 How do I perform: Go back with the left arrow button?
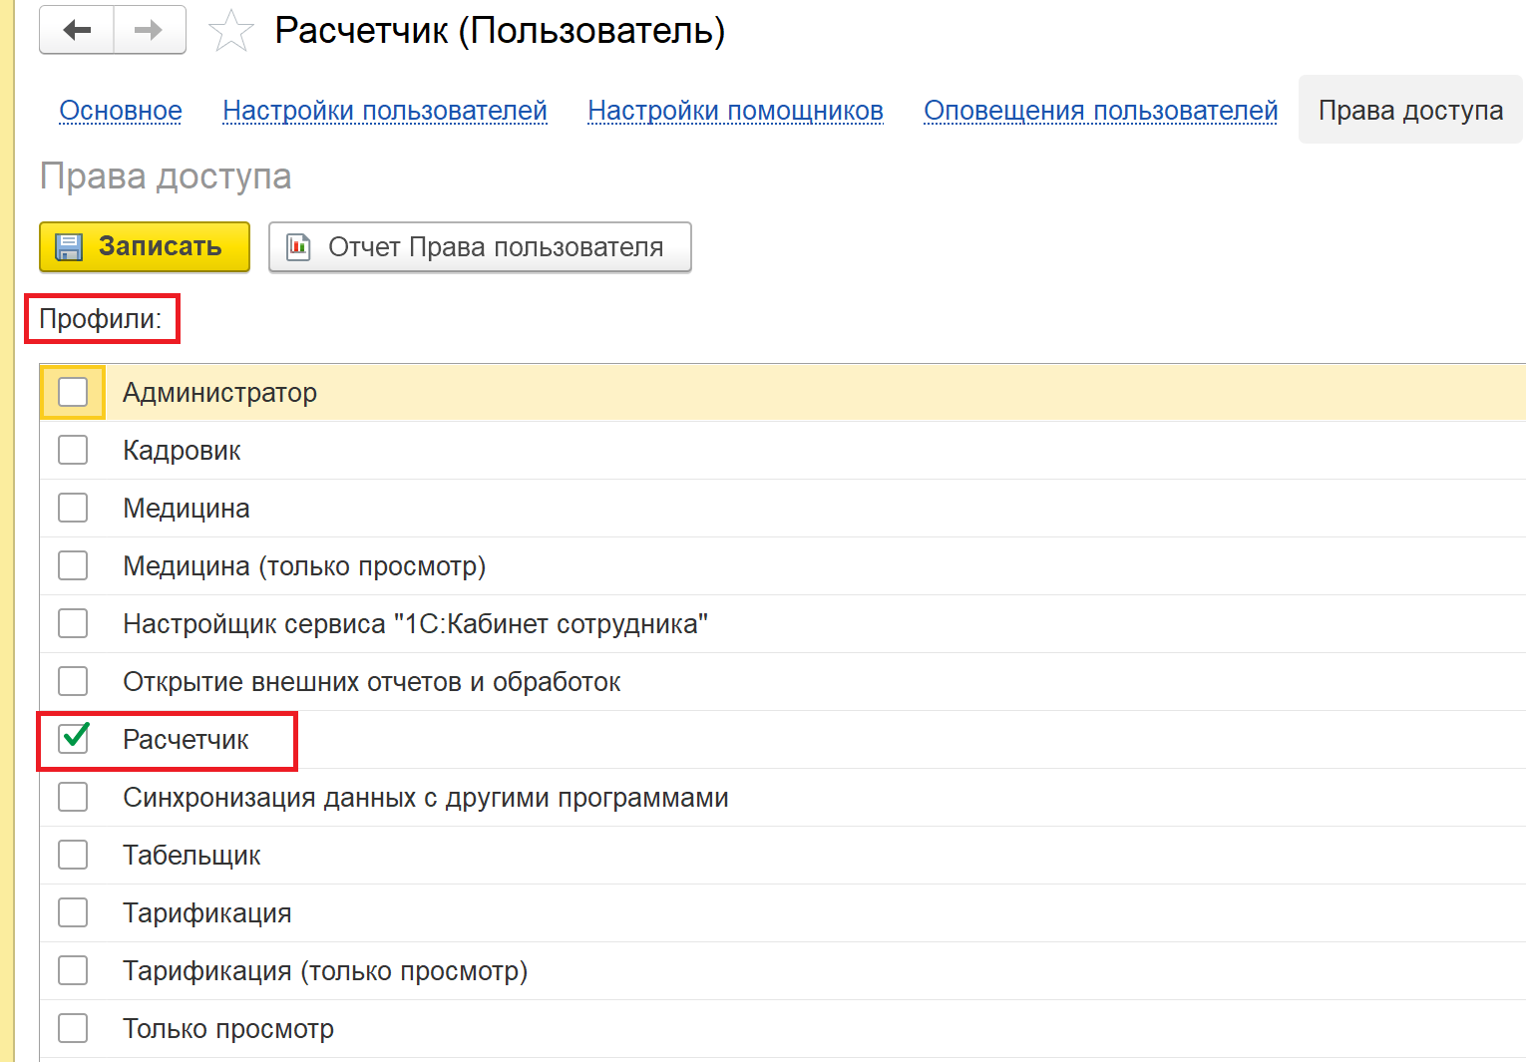click(77, 30)
